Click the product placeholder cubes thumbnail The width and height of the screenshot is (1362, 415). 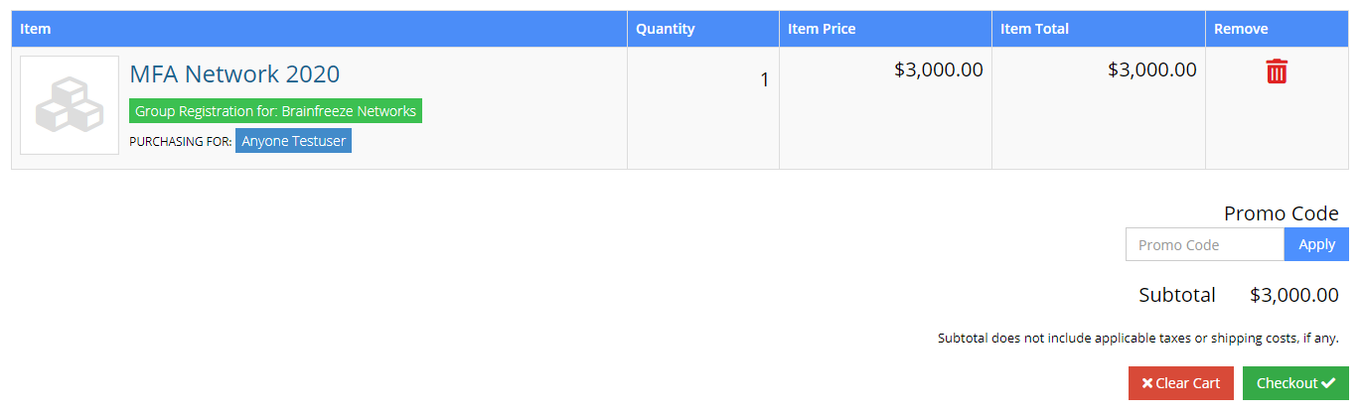(70, 105)
